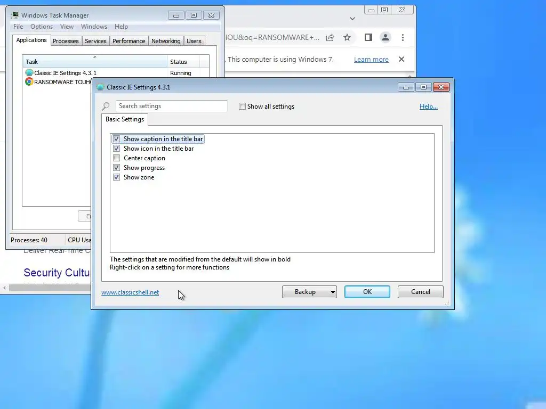Close the Classic IE Settings window
The width and height of the screenshot is (546, 409).
tap(441, 87)
